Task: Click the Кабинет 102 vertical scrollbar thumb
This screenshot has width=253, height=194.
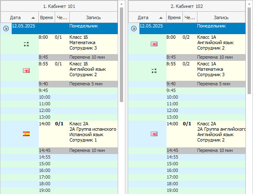Action: click(x=249, y=54)
